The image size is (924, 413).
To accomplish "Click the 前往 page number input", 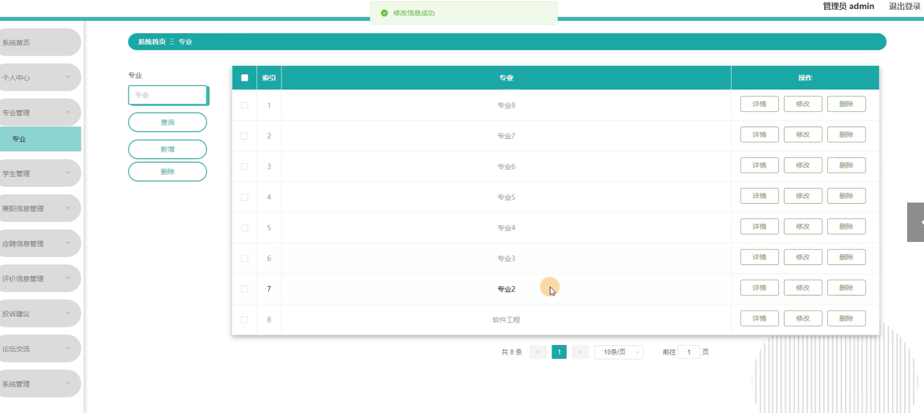I will pyautogui.click(x=689, y=352).
